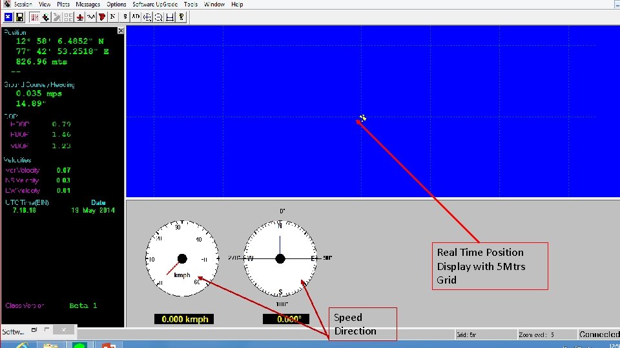Click the zoom in magnifier icon

tap(147, 17)
